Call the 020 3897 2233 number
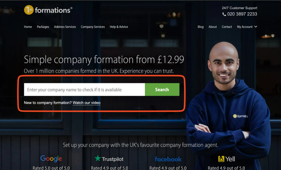The height and width of the screenshot is (170, 281). click(x=242, y=14)
